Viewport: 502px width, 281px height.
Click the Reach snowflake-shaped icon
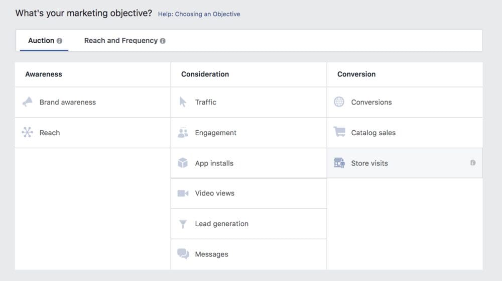27,132
